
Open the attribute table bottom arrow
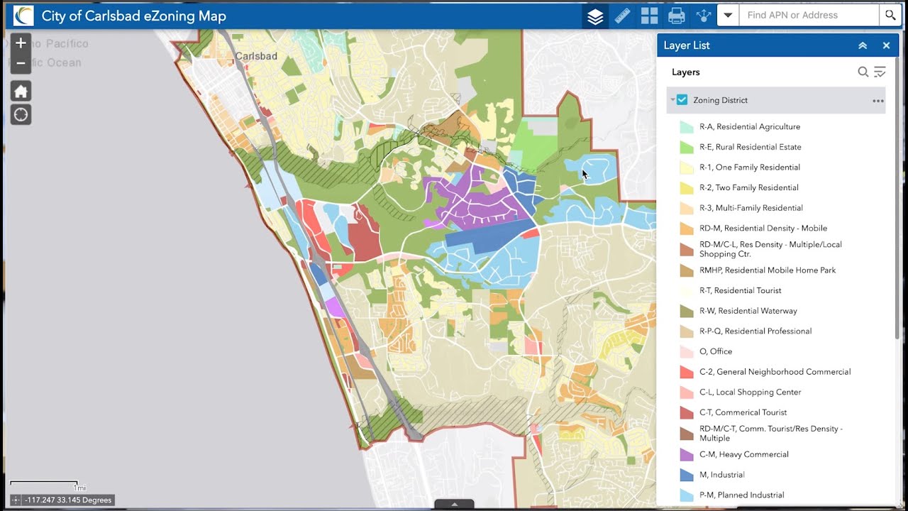click(454, 505)
